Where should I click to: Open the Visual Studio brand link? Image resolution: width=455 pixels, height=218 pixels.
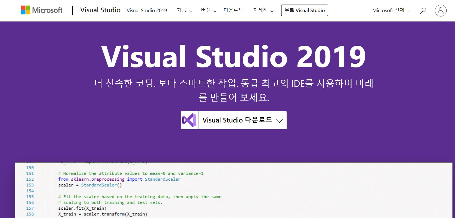pyautogui.click(x=100, y=10)
